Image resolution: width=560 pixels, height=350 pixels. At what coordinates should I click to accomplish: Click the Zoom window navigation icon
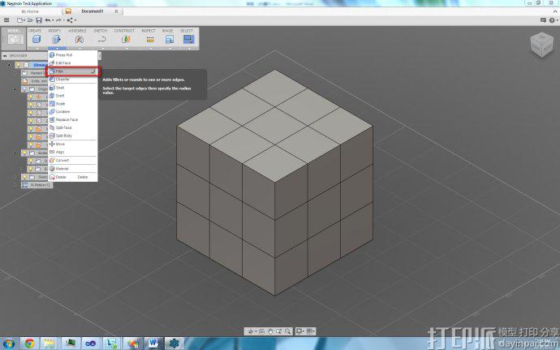[279, 331]
